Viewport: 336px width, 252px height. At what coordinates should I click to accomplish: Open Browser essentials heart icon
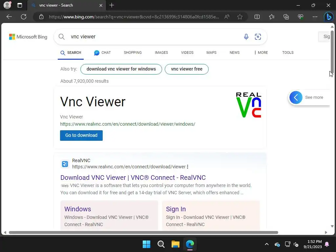(301, 17)
